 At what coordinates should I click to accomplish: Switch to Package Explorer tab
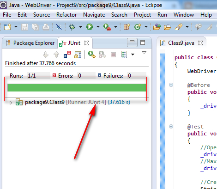coord(30,43)
